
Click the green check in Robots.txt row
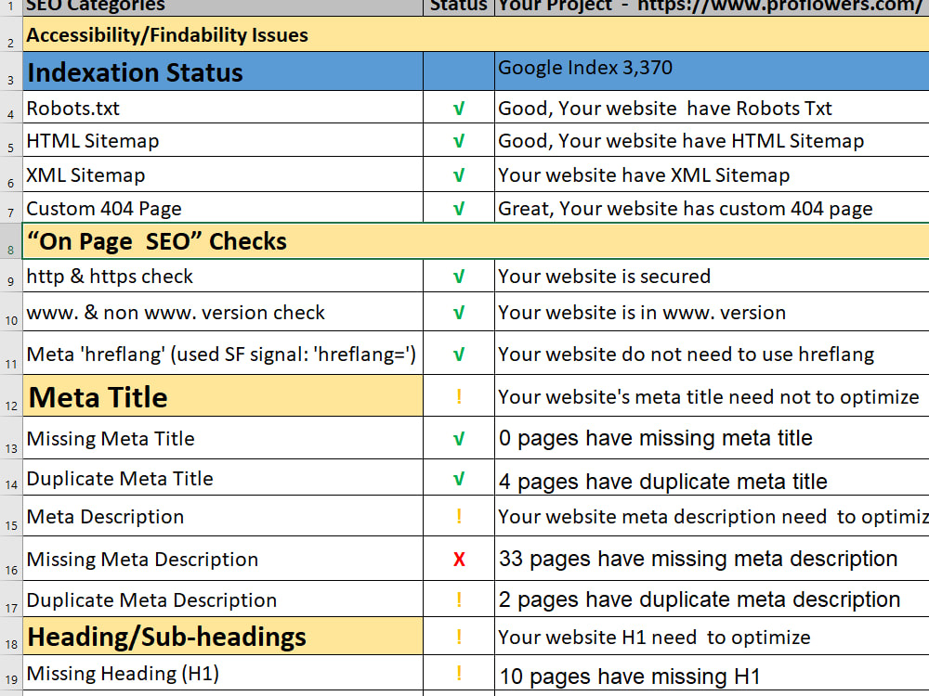point(459,109)
